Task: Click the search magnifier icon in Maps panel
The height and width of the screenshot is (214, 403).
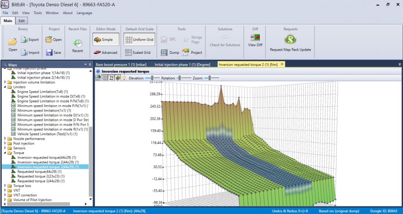Action: point(6,65)
